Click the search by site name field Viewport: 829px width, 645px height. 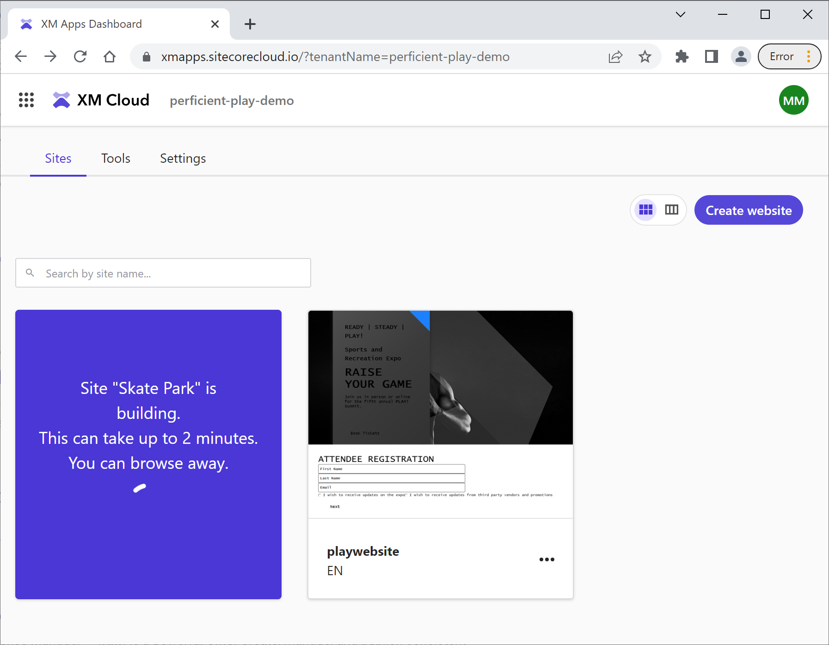pos(163,273)
